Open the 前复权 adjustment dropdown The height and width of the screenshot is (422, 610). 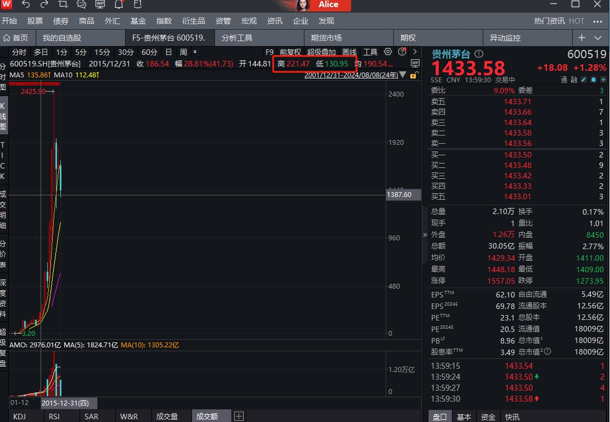[x=290, y=52]
